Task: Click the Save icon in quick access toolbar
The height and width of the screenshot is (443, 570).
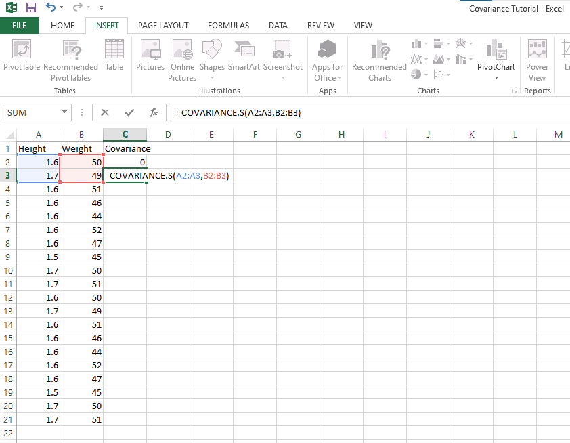Action: [31, 8]
